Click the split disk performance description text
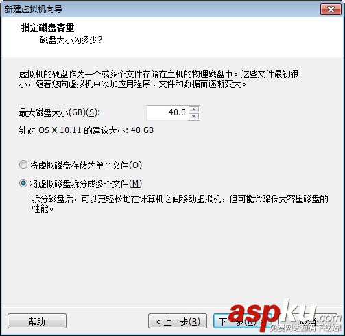 [x=180, y=204]
